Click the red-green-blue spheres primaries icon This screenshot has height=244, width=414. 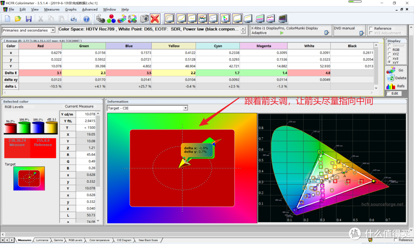tap(112, 19)
